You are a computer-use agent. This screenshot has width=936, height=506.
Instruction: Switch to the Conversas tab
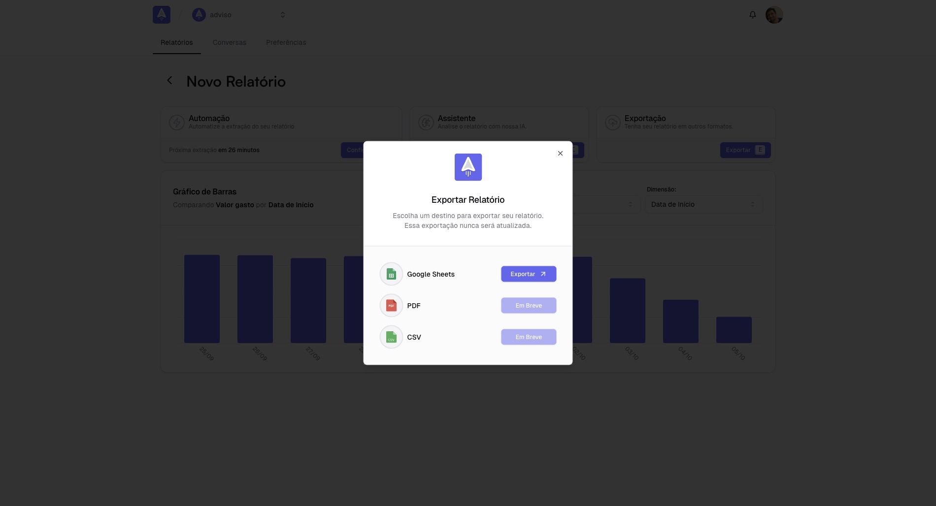230,42
